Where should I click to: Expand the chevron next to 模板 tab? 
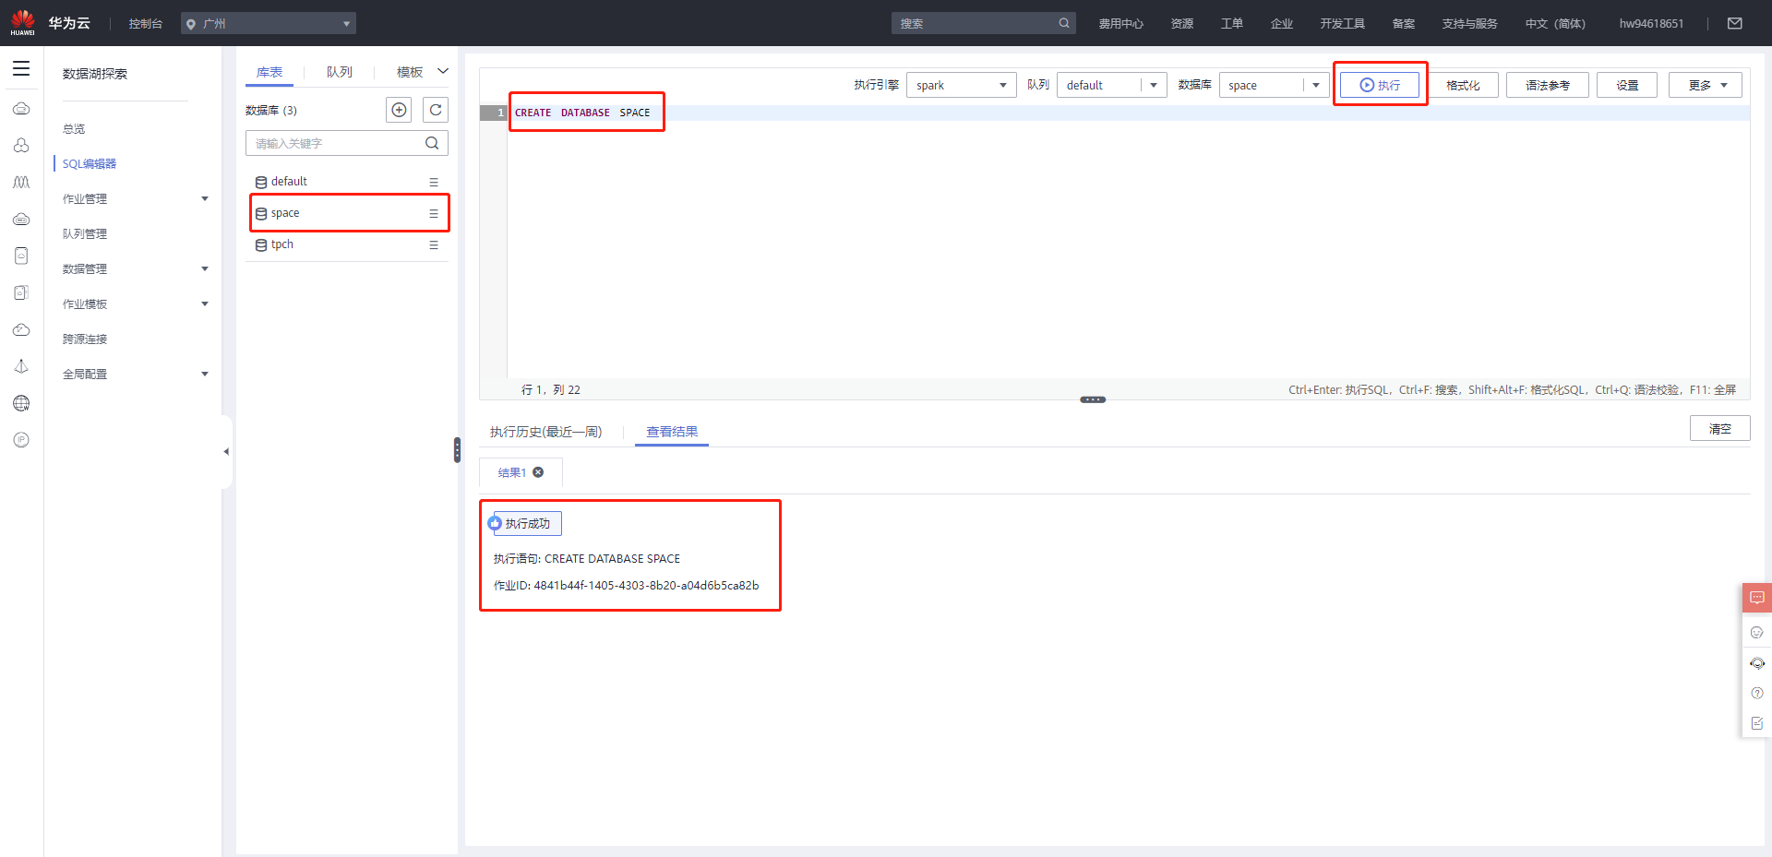pos(443,71)
